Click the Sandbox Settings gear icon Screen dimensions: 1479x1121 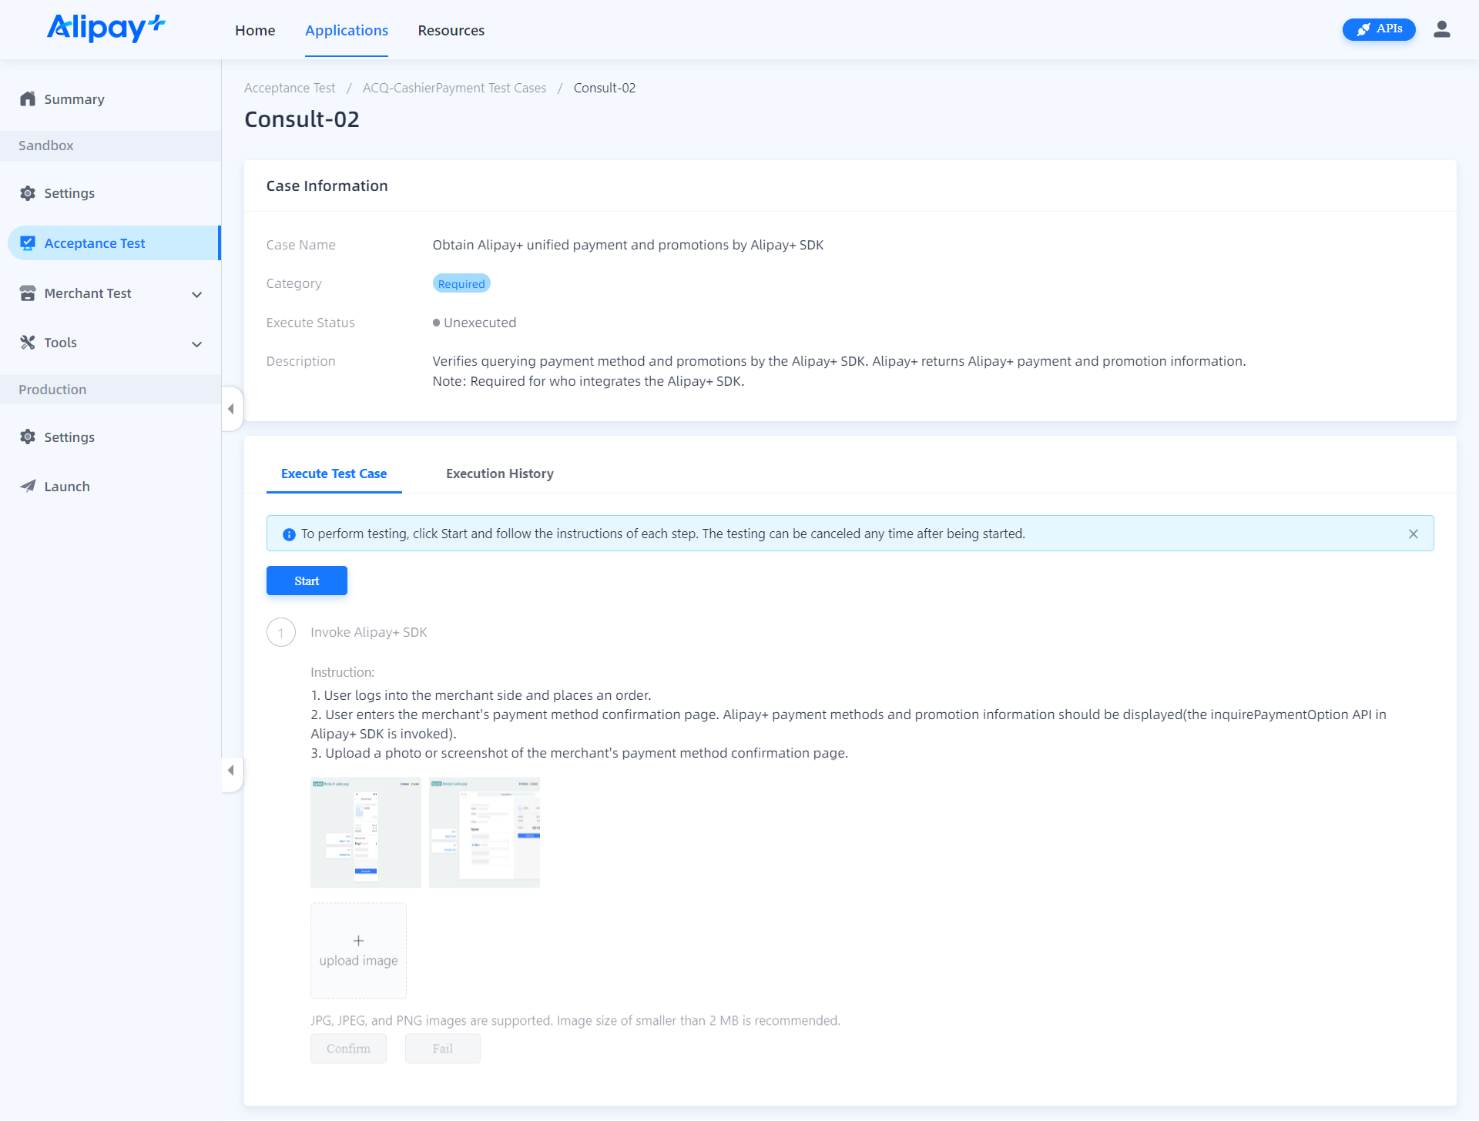28,193
